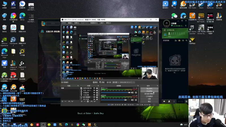The width and height of the screenshot is (226, 127).
Task: Adjust microphone/Aux volume slider
Action: coord(116,93)
